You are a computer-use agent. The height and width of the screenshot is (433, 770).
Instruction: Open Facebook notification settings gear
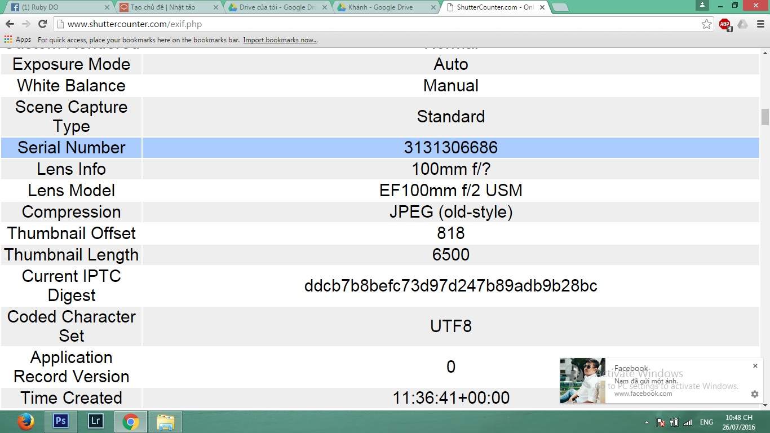point(755,394)
